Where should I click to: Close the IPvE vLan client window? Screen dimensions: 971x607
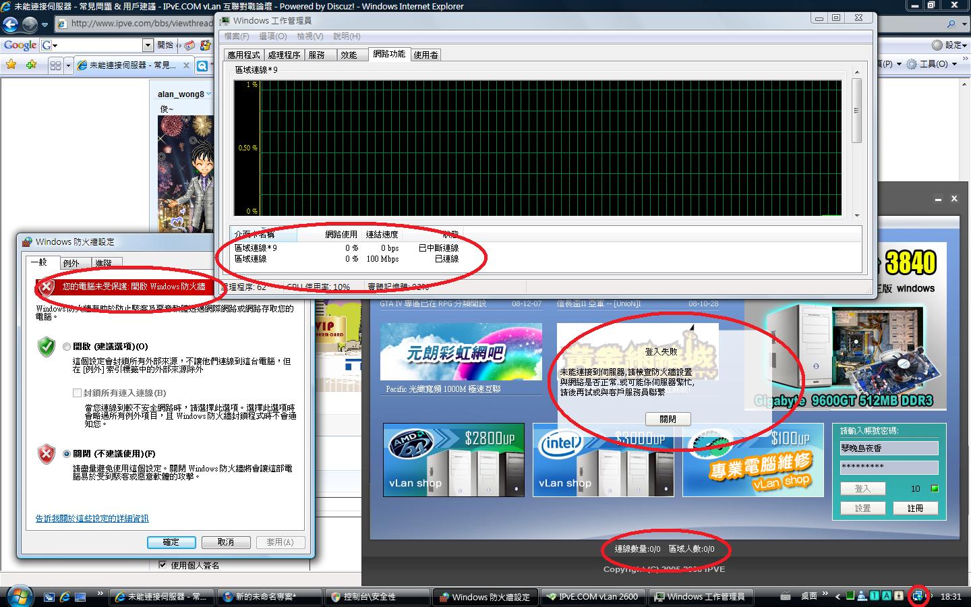tap(954, 199)
